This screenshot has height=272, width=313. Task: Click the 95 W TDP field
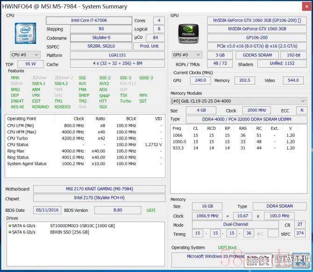point(30,64)
